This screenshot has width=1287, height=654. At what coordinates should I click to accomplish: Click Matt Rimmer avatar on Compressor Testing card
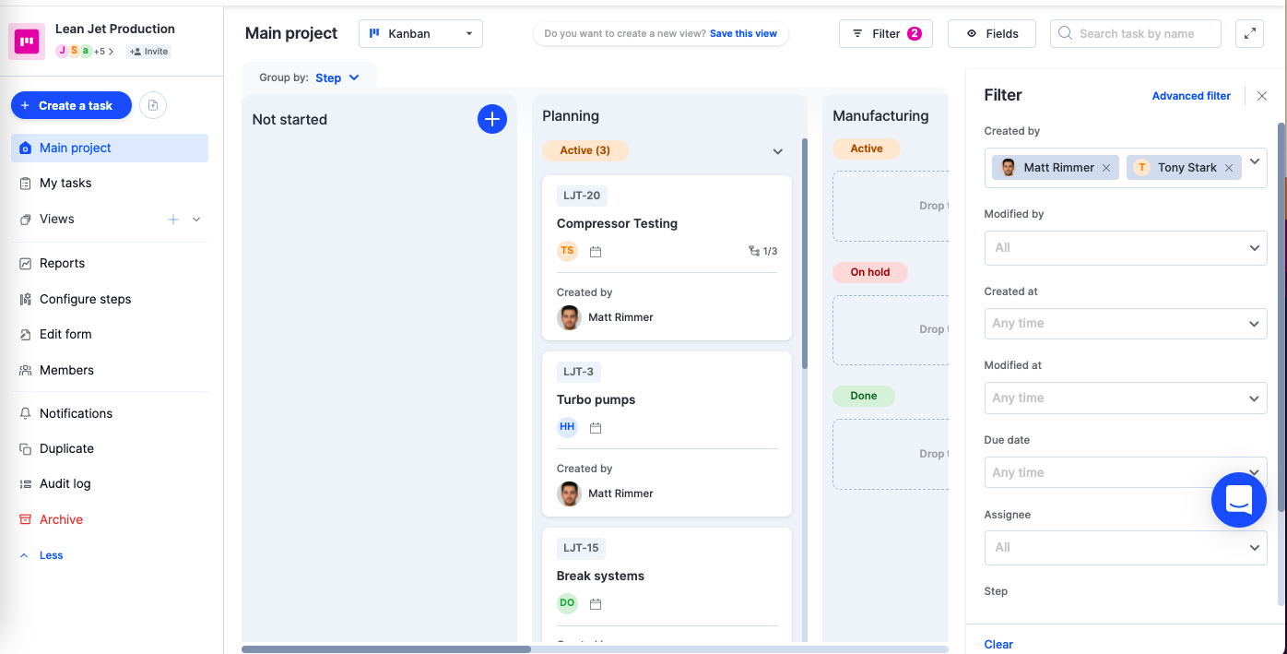tap(569, 317)
